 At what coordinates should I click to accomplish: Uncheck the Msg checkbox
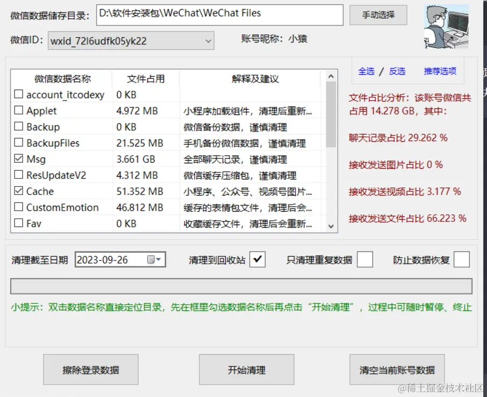[19, 158]
